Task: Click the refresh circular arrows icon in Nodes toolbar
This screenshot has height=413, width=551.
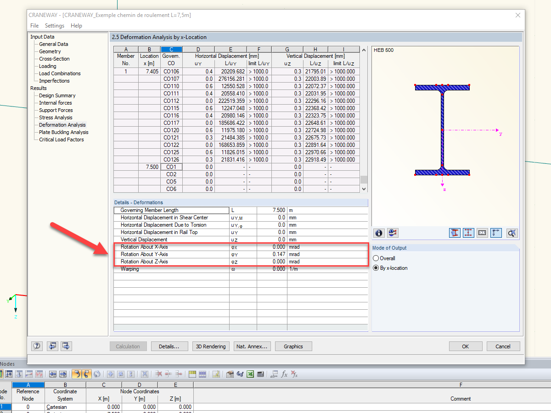Action: click(97, 374)
